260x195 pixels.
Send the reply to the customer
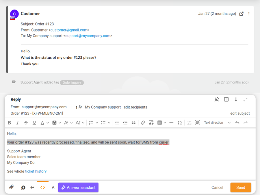point(240,187)
